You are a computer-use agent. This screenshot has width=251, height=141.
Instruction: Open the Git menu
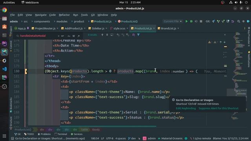pyautogui.click(x=93, y=15)
